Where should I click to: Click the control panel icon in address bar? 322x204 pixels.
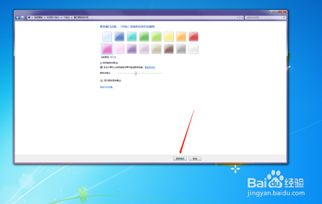click(29, 17)
